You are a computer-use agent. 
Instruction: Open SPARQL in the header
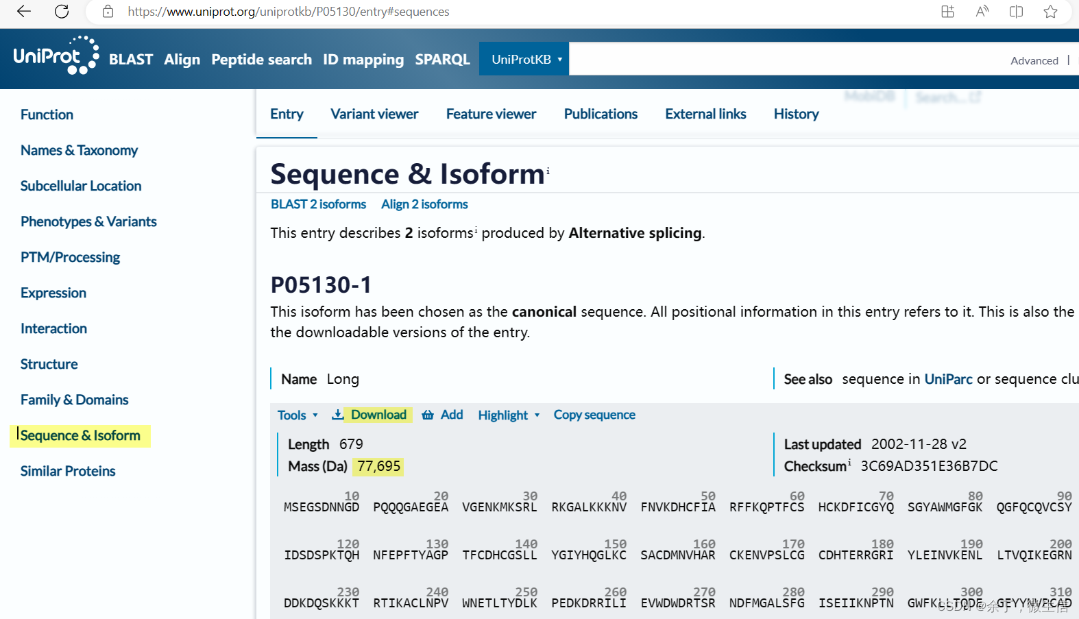[442, 60]
